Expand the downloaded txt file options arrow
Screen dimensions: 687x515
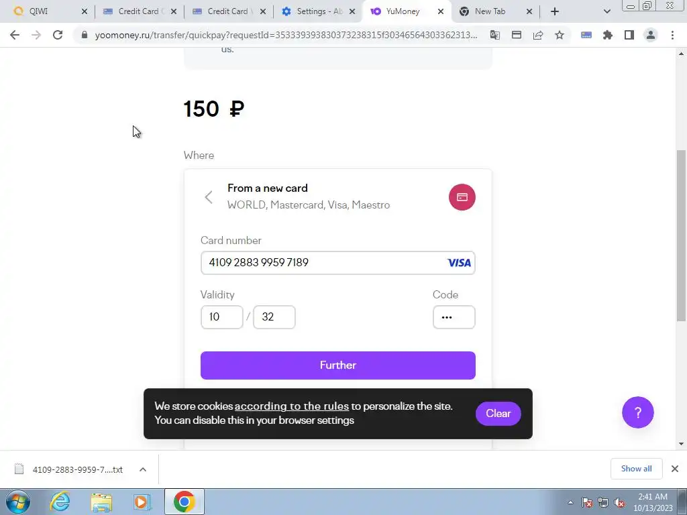(143, 469)
